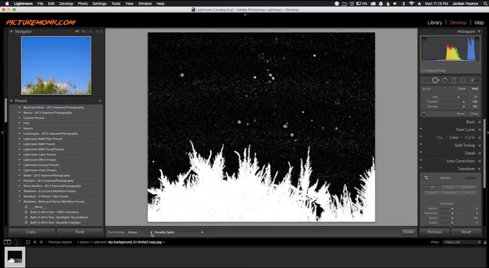489x268 pixels.
Task: Open the Tools menu
Action: click(116, 4)
